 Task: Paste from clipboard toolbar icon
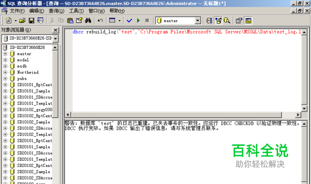[70, 20]
